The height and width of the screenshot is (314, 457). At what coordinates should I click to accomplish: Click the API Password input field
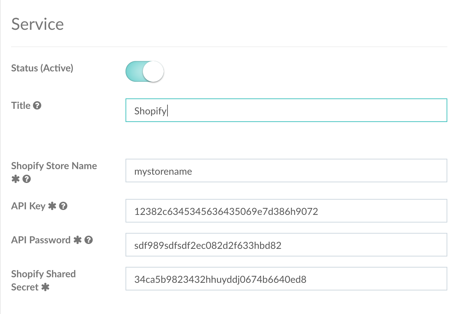point(286,245)
